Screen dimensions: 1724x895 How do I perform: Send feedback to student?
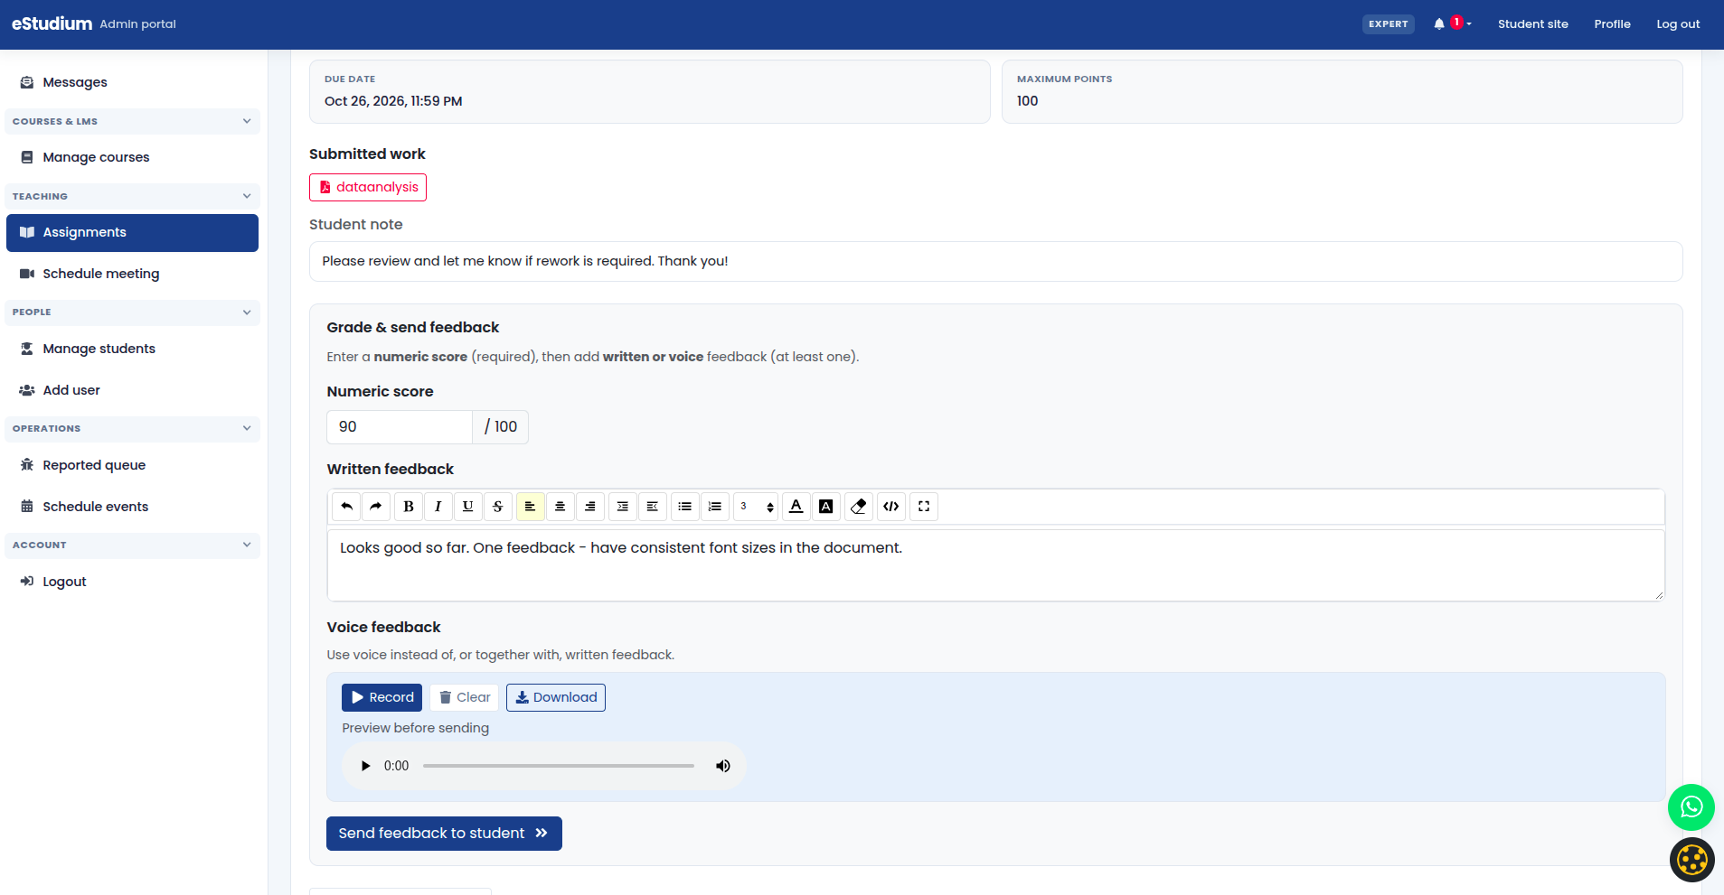(444, 834)
